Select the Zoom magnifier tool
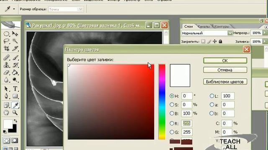The width and height of the screenshot is (268, 150). [x=15, y=112]
